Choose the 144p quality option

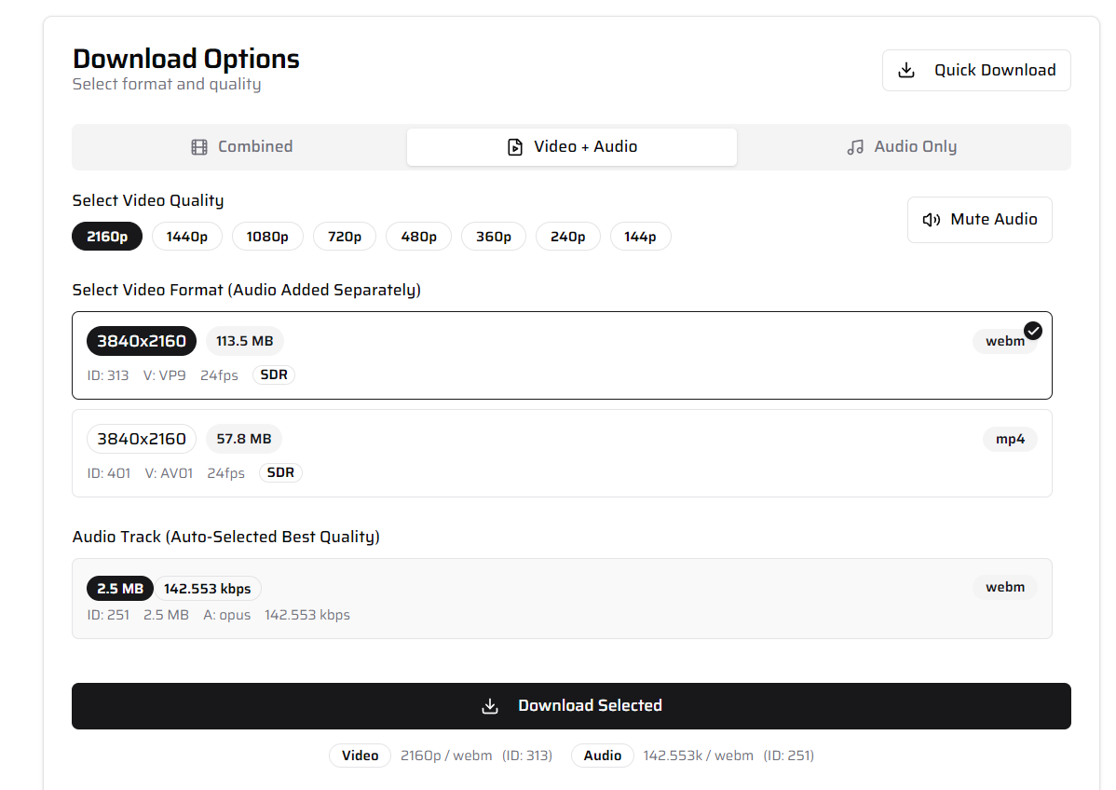click(x=640, y=236)
